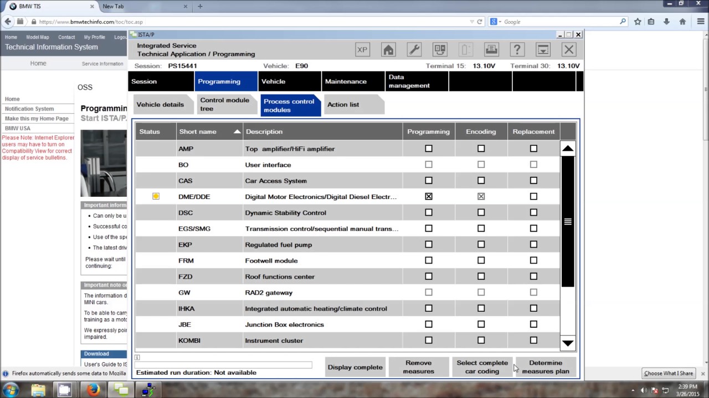Viewport: 709px width, 398px height.
Task: Sort by Short name column arrow
Action: point(237,132)
